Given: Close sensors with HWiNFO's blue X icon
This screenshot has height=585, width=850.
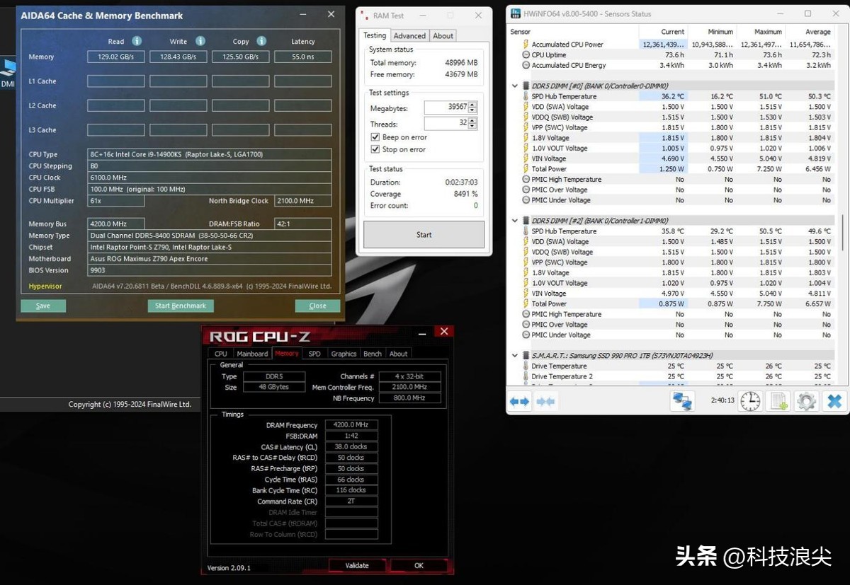Looking at the screenshot, I should (834, 401).
